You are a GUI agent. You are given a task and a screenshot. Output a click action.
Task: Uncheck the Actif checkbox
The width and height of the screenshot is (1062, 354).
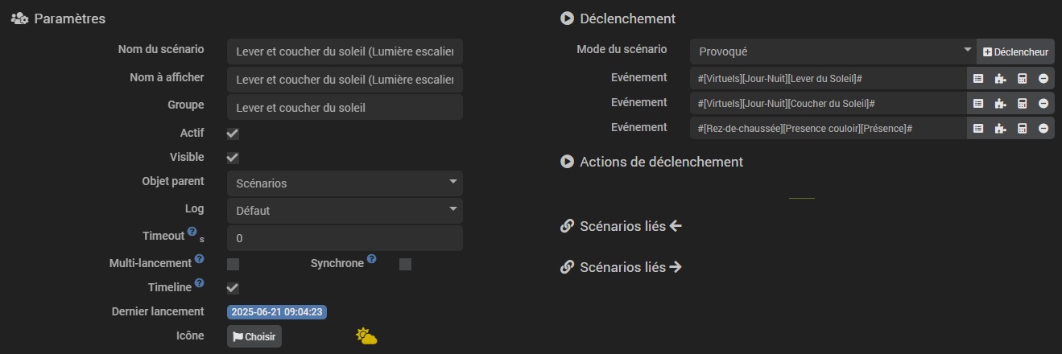pyautogui.click(x=233, y=134)
